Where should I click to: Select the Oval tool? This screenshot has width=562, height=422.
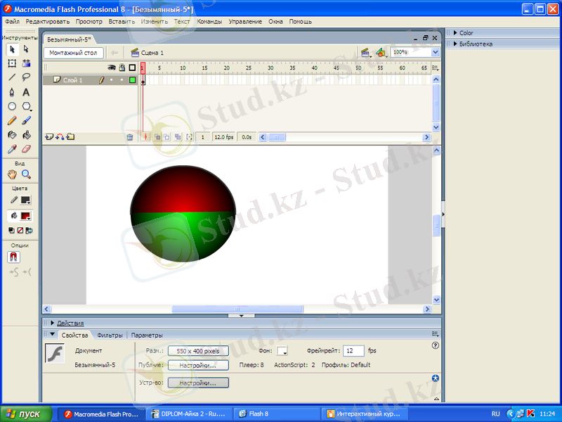[12, 106]
